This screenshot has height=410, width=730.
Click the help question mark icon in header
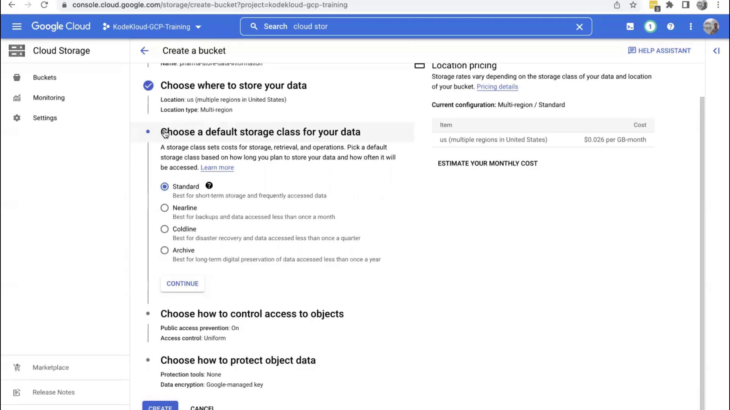click(x=670, y=27)
